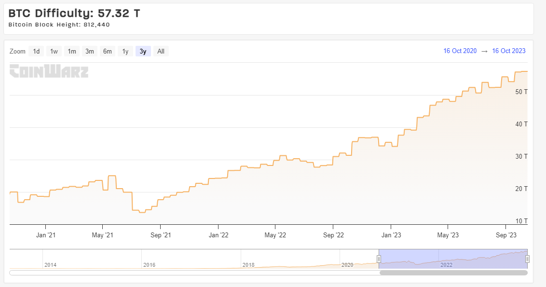Click the BTC Difficulty 57.32 T heading
Screen dimensions: 546x287
(74, 13)
